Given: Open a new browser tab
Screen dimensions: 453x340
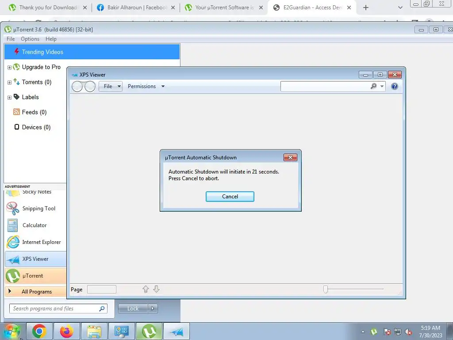Looking at the screenshot, I should [x=366, y=8].
